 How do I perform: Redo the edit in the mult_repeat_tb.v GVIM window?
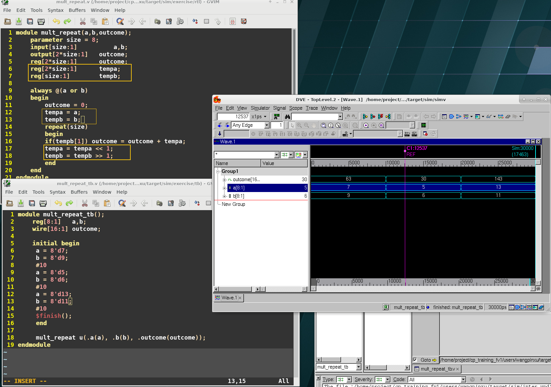69,203
